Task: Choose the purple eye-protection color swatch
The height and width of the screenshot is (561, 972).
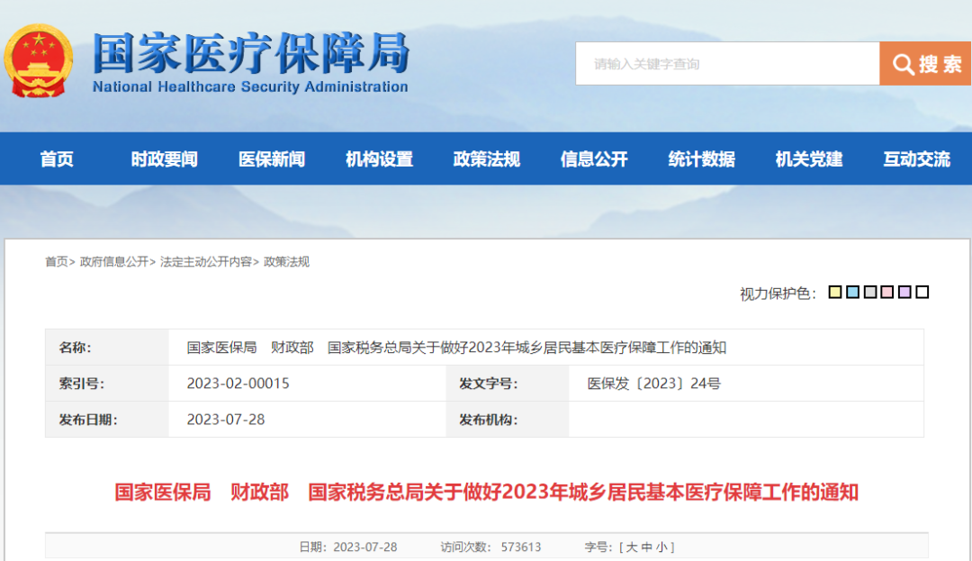Action: (904, 292)
